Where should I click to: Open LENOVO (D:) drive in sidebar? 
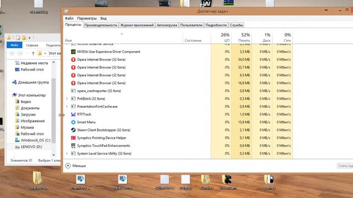click(x=28, y=147)
